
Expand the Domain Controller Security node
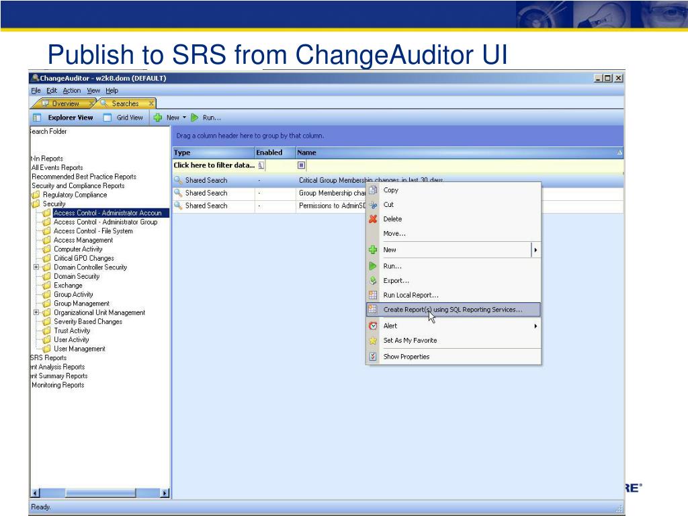click(36, 267)
